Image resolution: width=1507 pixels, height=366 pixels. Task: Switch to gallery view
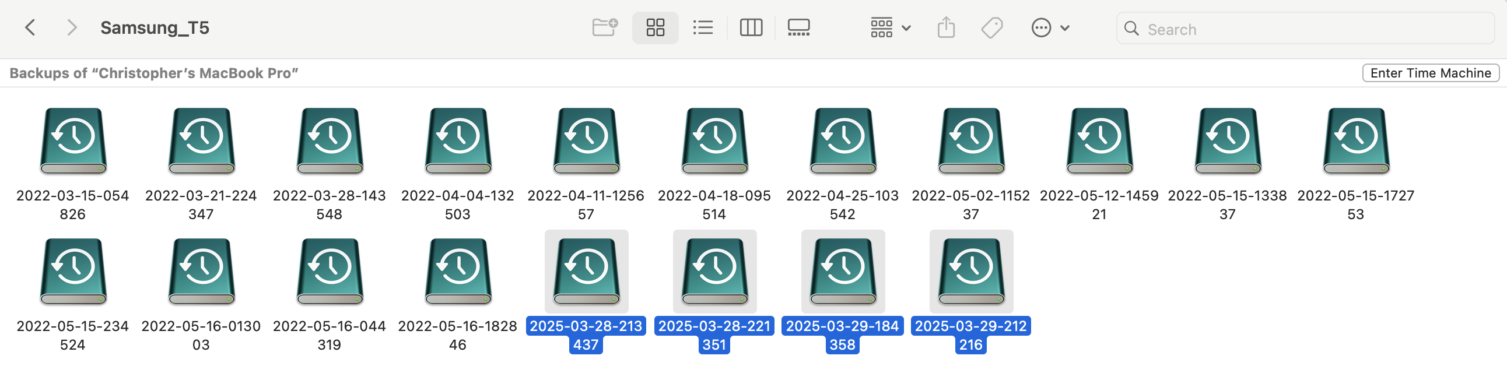point(798,27)
